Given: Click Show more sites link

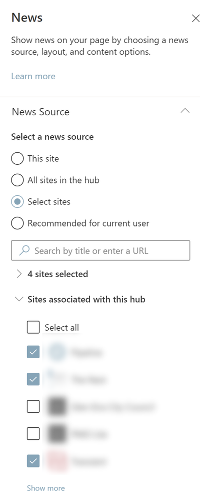Looking at the screenshot, I should (46, 488).
